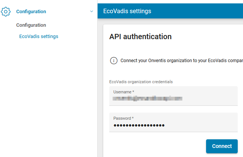
Task: Click the blue header bar right of title
Action: coord(200,11)
